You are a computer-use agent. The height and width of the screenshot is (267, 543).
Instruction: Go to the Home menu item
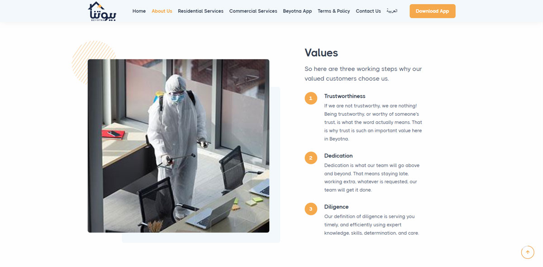click(139, 11)
